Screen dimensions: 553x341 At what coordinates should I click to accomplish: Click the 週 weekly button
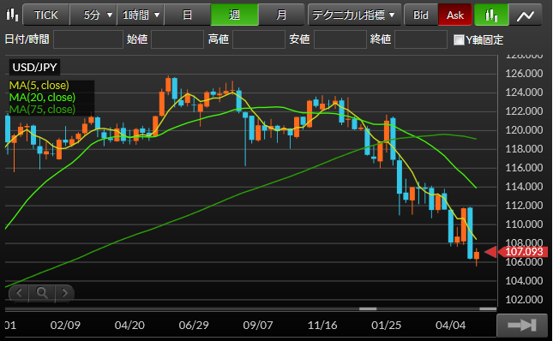pos(235,15)
